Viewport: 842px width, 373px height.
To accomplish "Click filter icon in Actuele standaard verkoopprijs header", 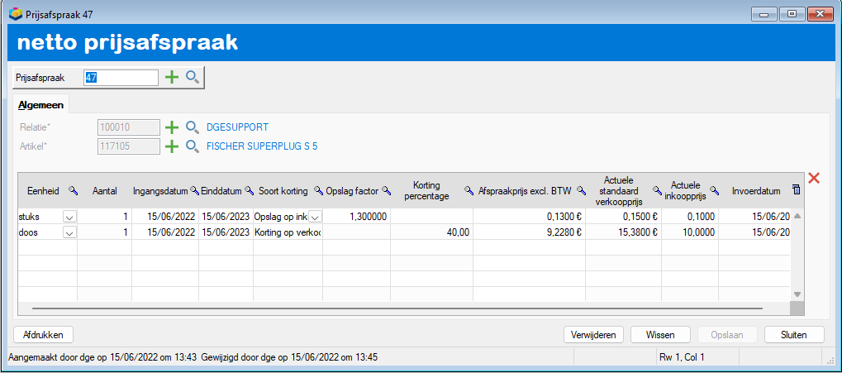I will [x=657, y=190].
